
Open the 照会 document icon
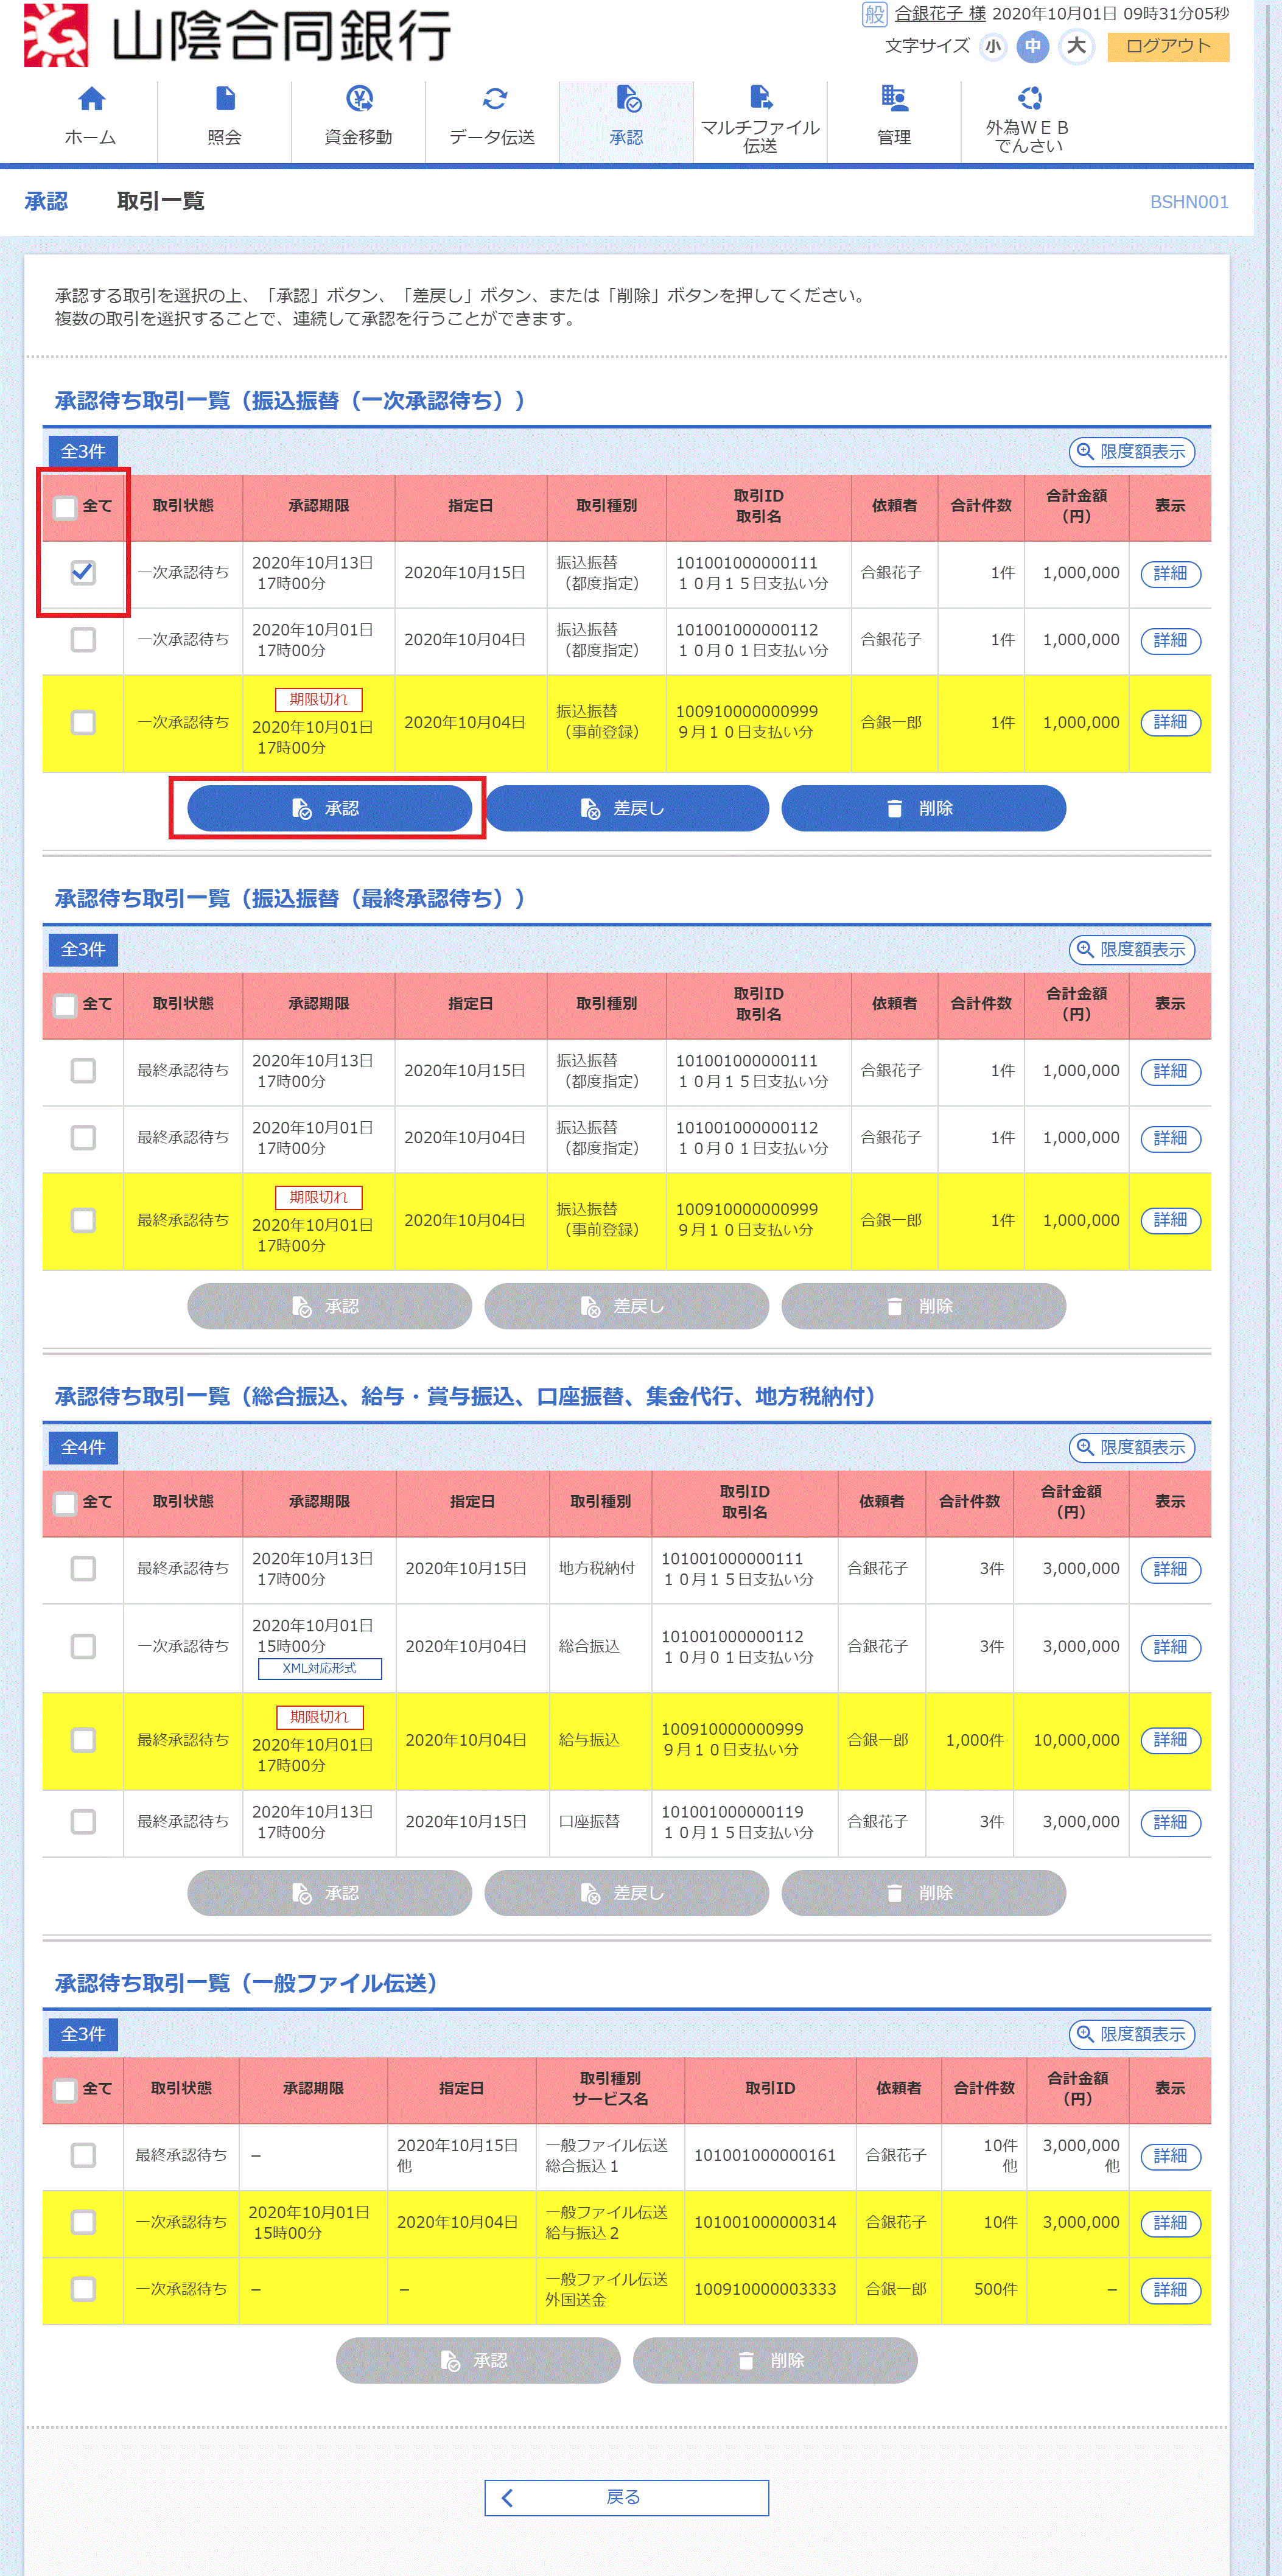click(x=225, y=99)
